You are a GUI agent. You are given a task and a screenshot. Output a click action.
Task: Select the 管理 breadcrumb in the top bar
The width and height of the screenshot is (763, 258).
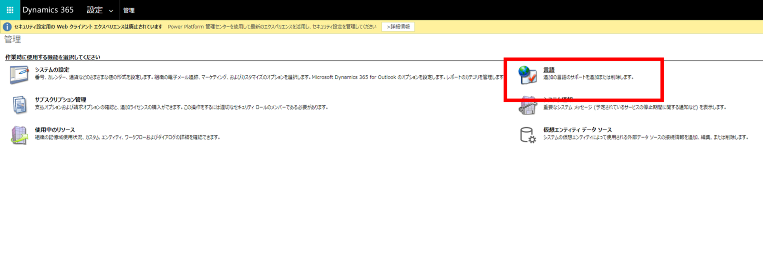(129, 10)
